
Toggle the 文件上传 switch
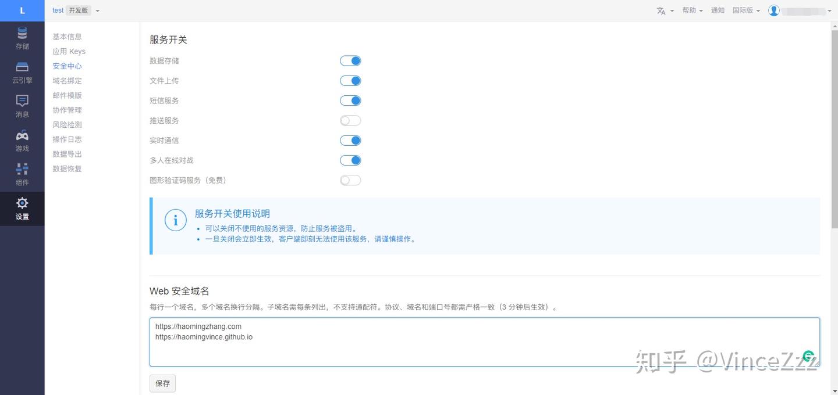[x=350, y=81]
